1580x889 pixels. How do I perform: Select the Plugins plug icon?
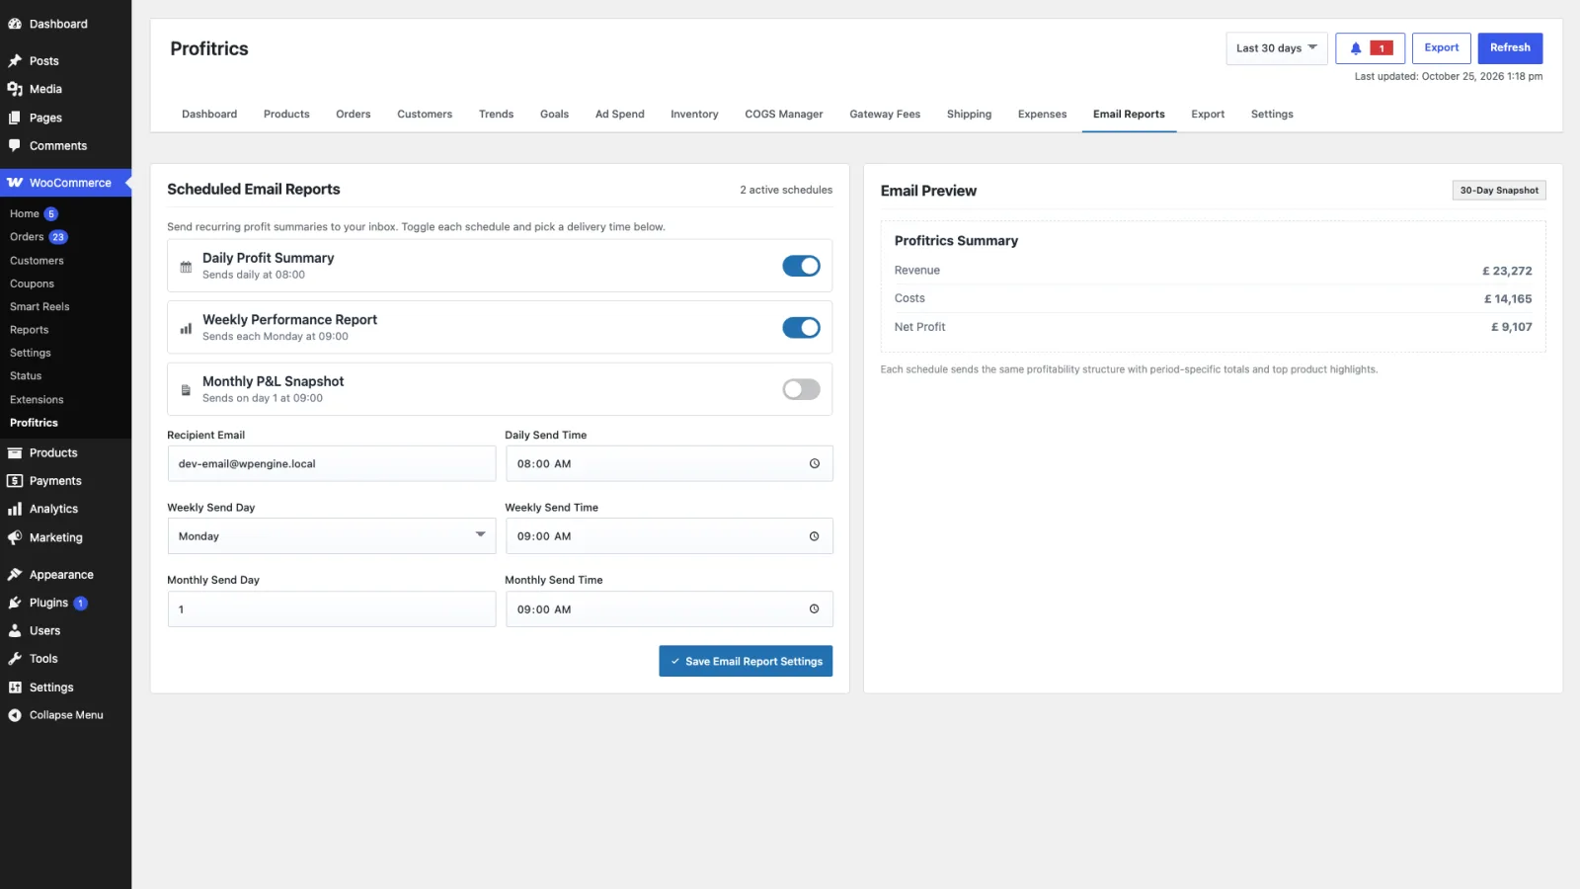[15, 603]
